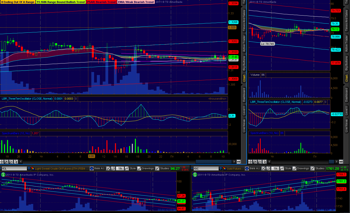
Task: Click Volume study label on upper-right chart
Action: tap(255, 75)
